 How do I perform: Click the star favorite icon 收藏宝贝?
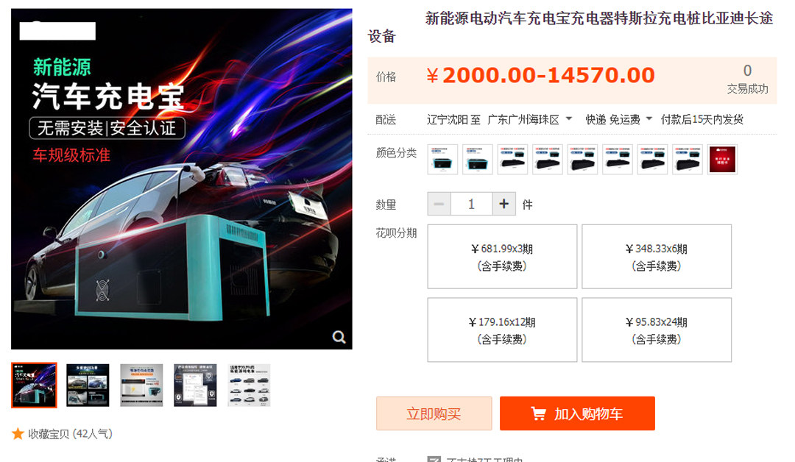tap(18, 433)
